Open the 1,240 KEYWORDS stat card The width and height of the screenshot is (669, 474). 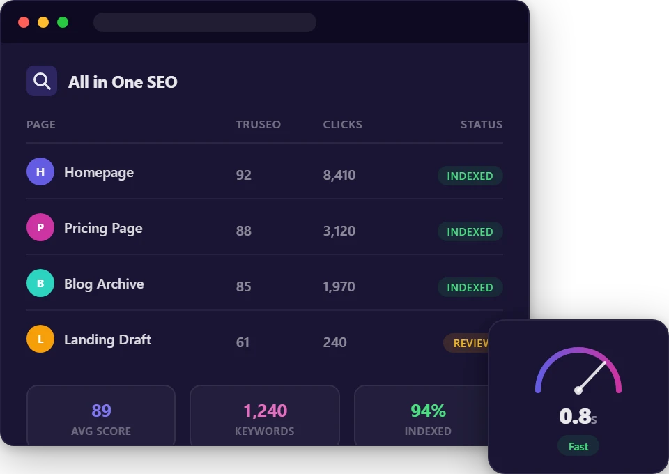coord(265,415)
